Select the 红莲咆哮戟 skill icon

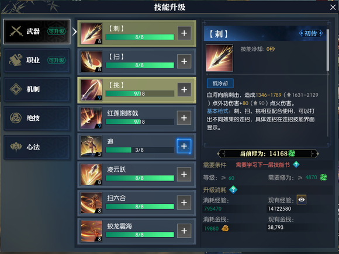click(x=91, y=118)
